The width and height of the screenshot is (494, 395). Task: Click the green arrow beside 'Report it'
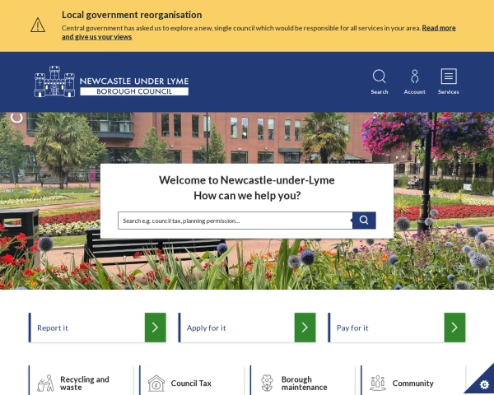[x=156, y=328]
